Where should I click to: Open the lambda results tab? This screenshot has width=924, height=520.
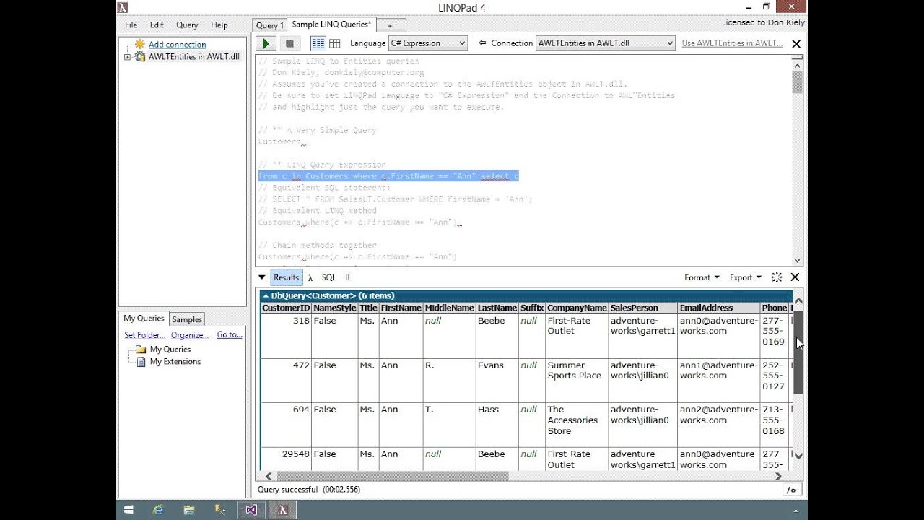pos(310,277)
